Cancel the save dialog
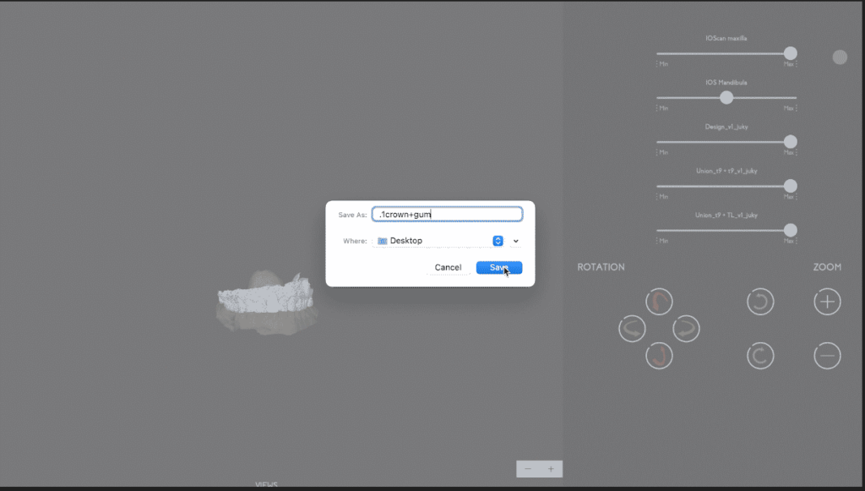 [x=448, y=268]
